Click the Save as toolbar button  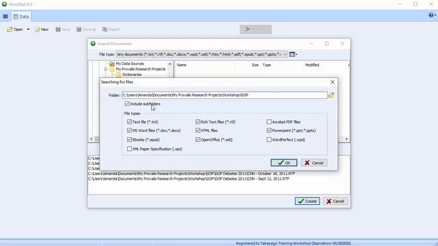[86, 29]
